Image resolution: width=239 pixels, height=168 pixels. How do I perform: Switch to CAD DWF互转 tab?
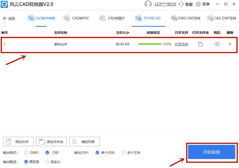coord(222,18)
